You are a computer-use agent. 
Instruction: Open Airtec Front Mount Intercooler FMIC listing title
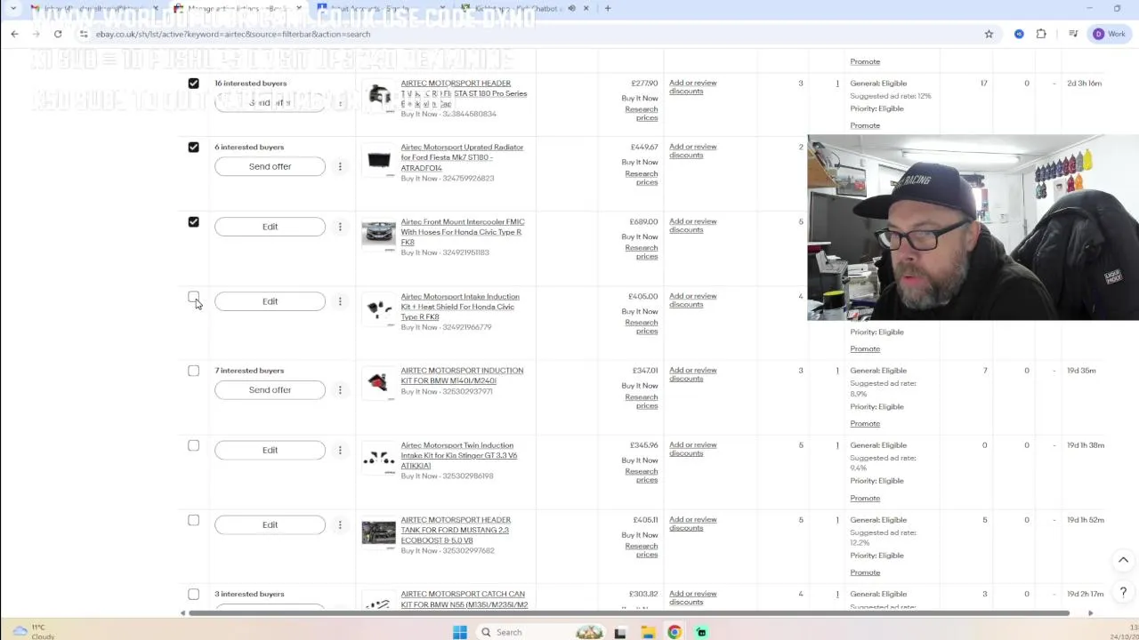coord(462,232)
